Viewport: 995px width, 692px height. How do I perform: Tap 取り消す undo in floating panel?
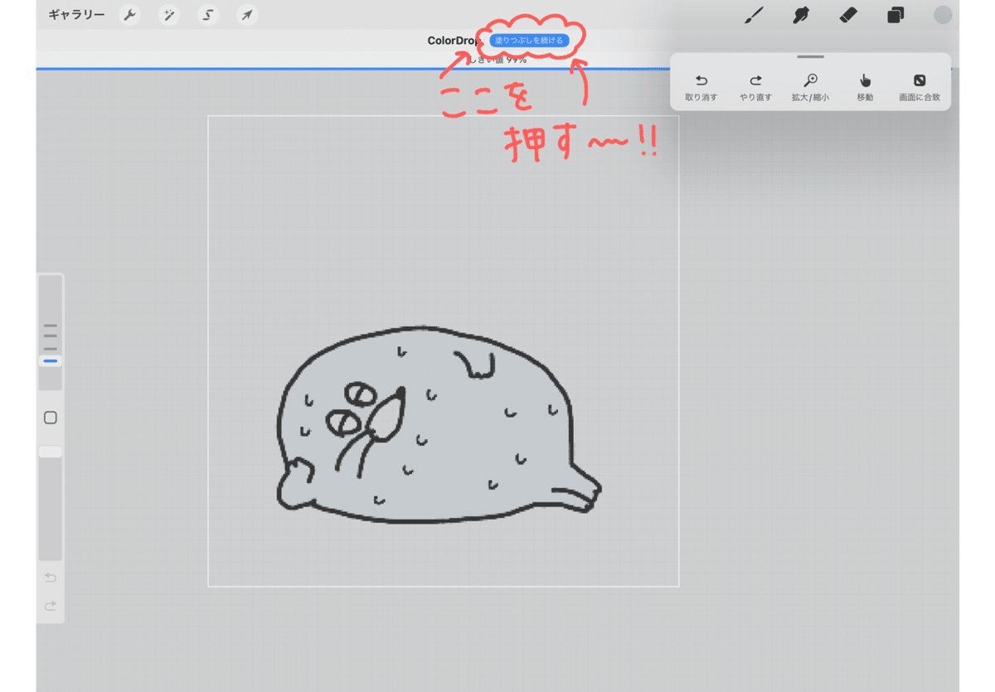coord(701,88)
